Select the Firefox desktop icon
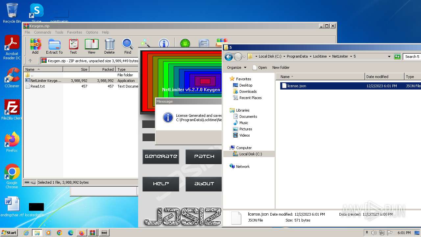Viewport: 421px width, 237px height. coord(12,142)
